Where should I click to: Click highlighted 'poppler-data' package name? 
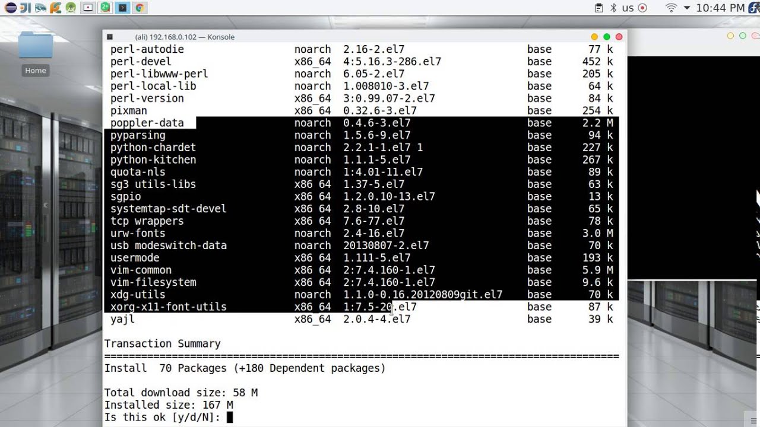point(147,123)
